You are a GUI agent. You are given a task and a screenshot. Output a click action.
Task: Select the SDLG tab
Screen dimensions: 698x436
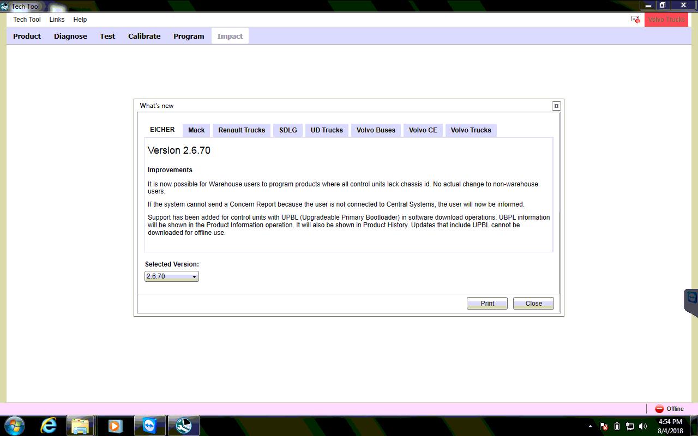(288, 130)
